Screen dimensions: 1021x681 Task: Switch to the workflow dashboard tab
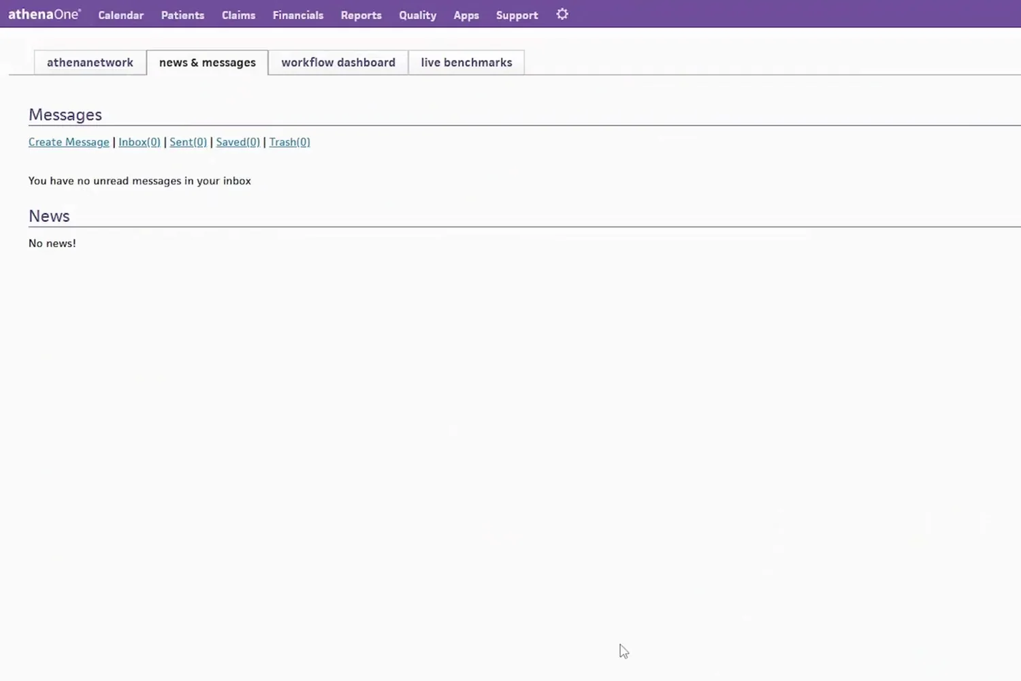pos(338,63)
